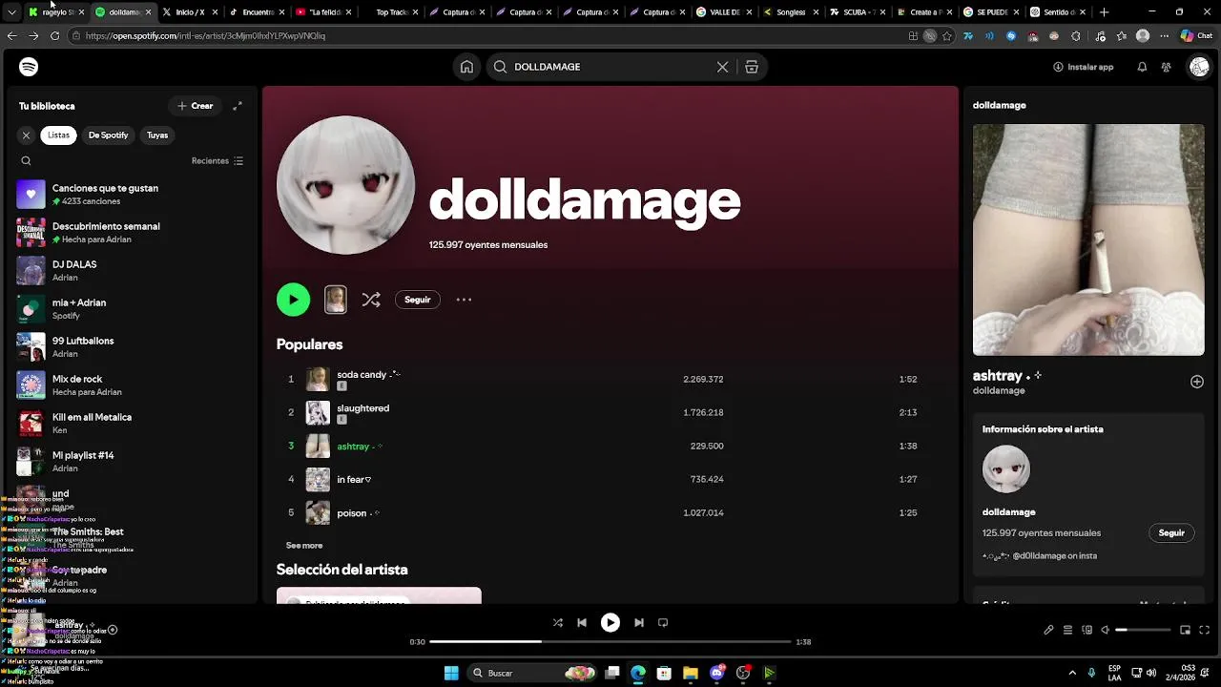Enter fullscreen player view
This screenshot has height=687, width=1221.
[1205, 630]
